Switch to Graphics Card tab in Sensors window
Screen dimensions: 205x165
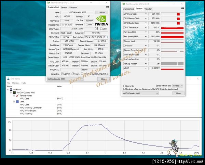[x=128, y=9]
